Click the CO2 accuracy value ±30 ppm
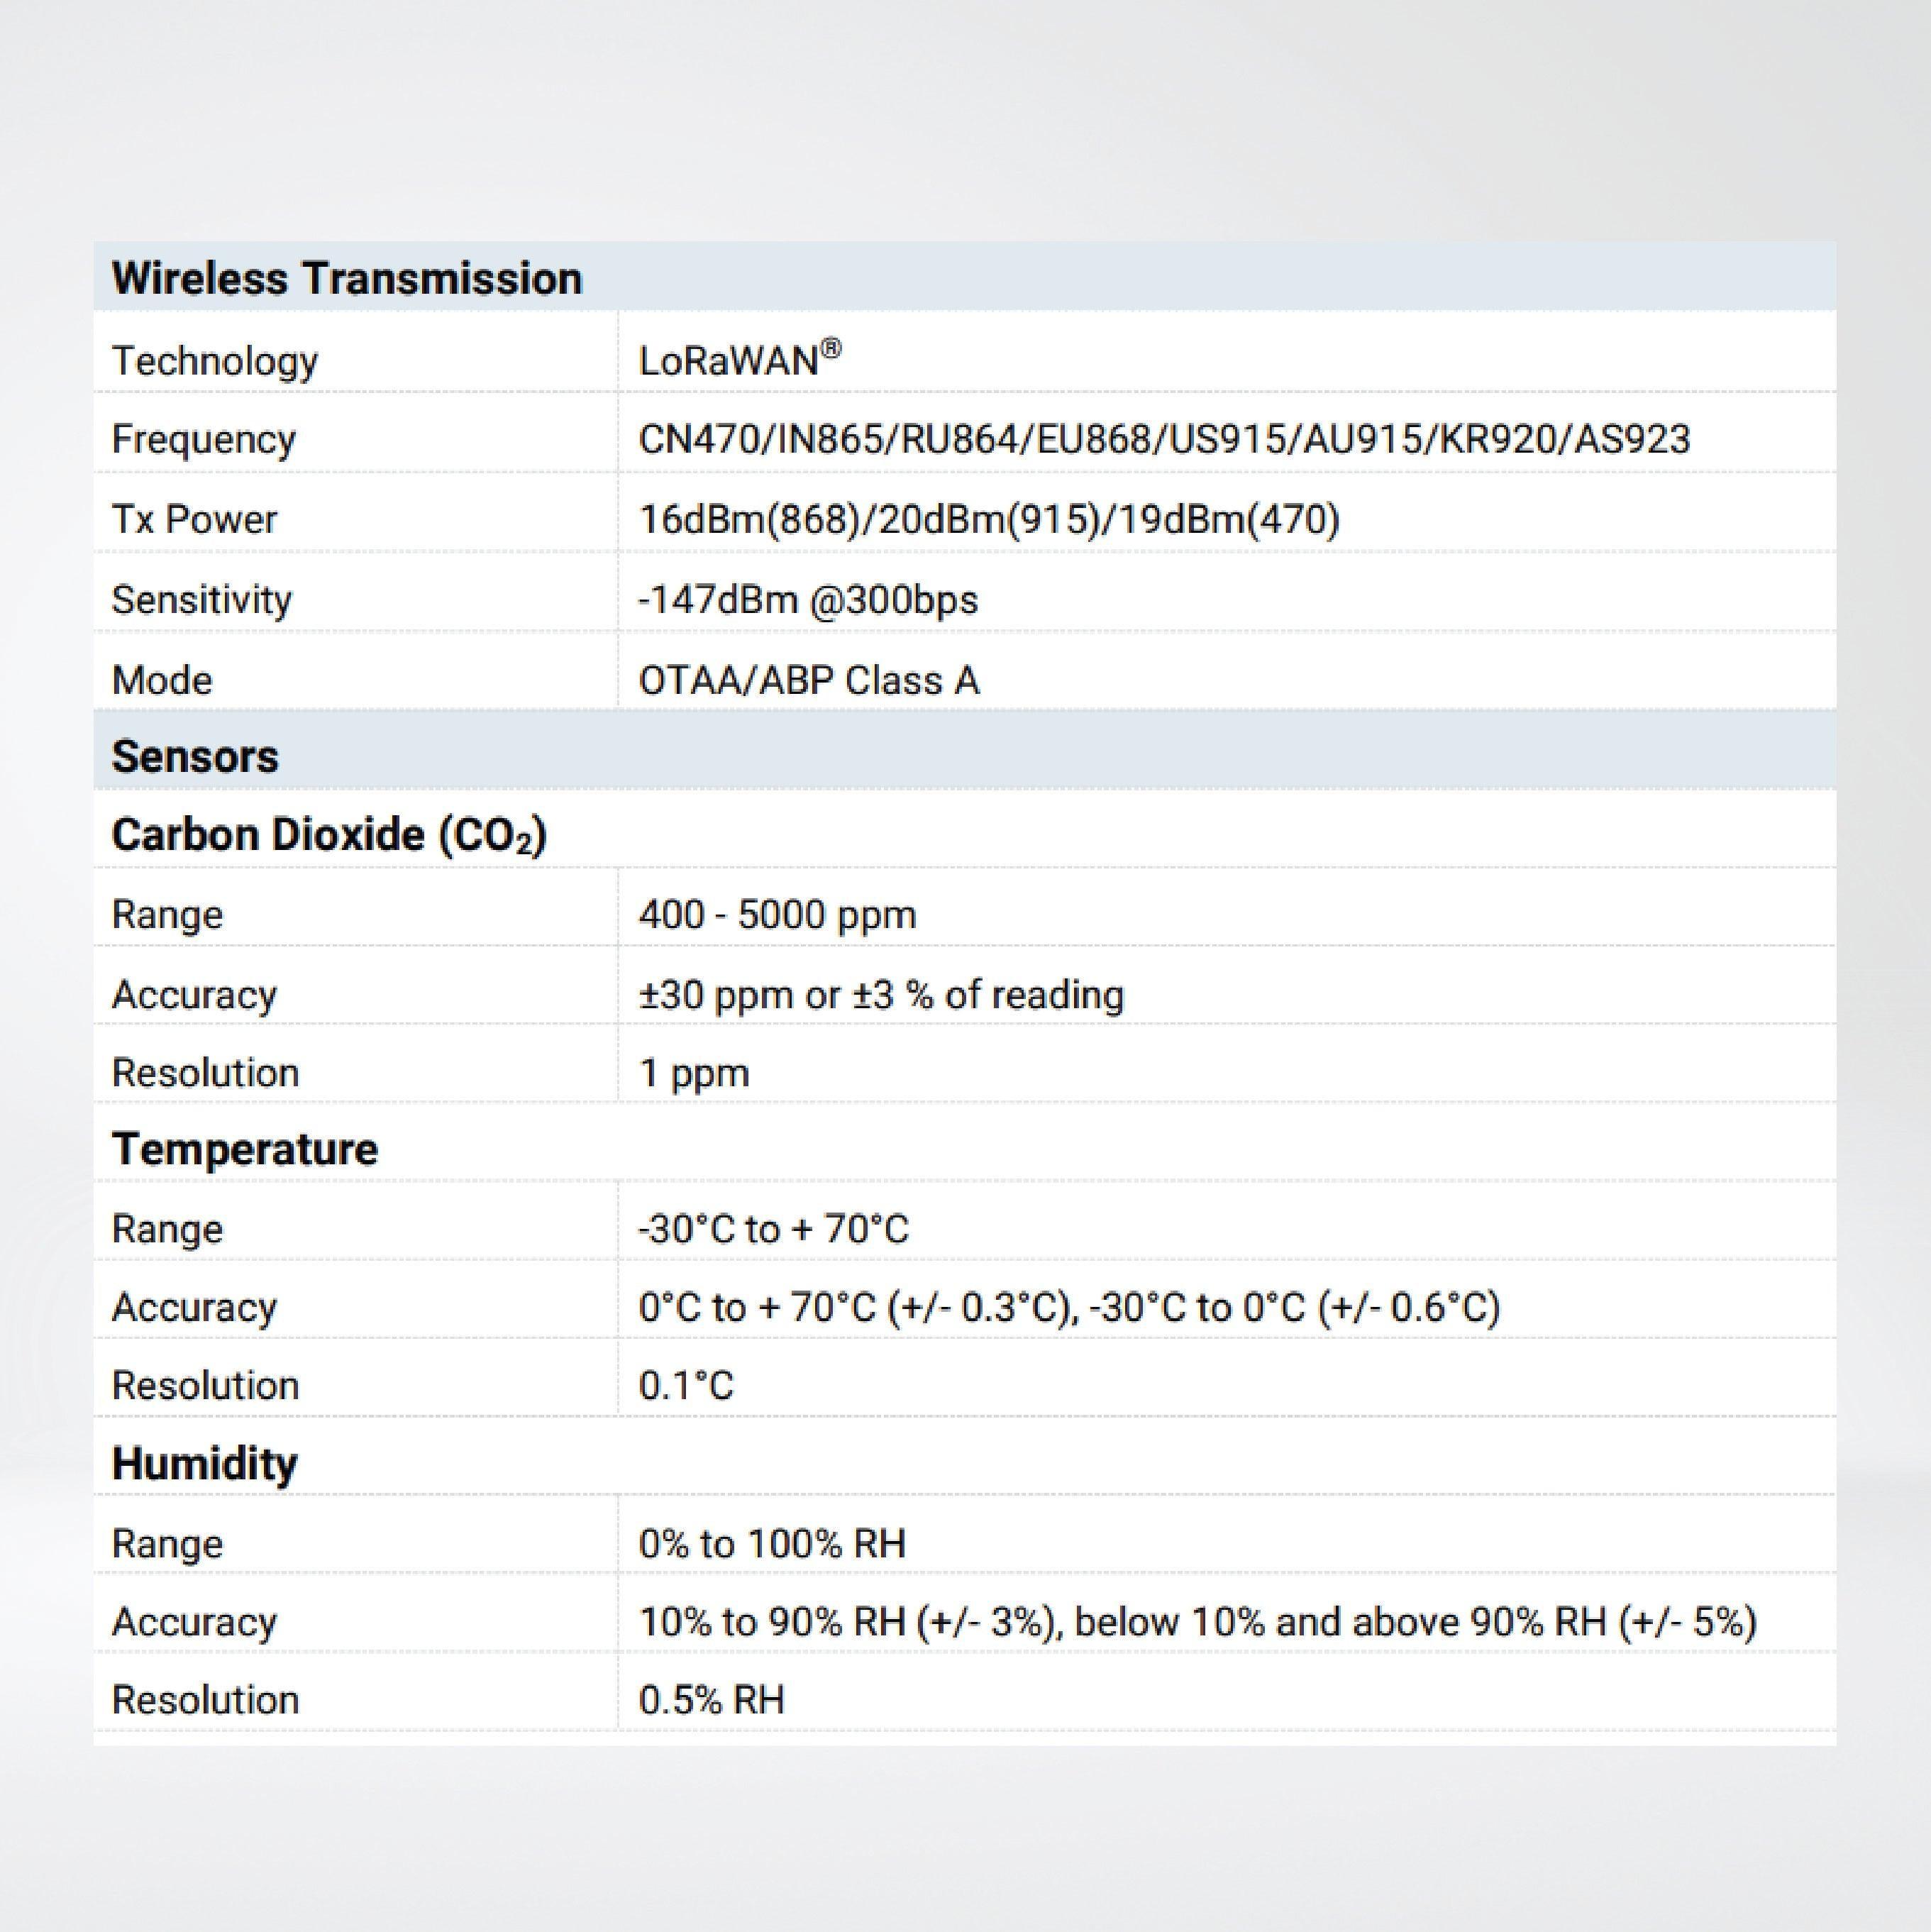The height and width of the screenshot is (1932, 1931). (880, 993)
